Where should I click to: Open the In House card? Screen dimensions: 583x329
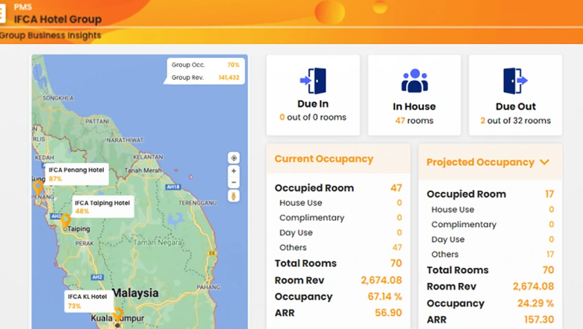[x=414, y=95]
